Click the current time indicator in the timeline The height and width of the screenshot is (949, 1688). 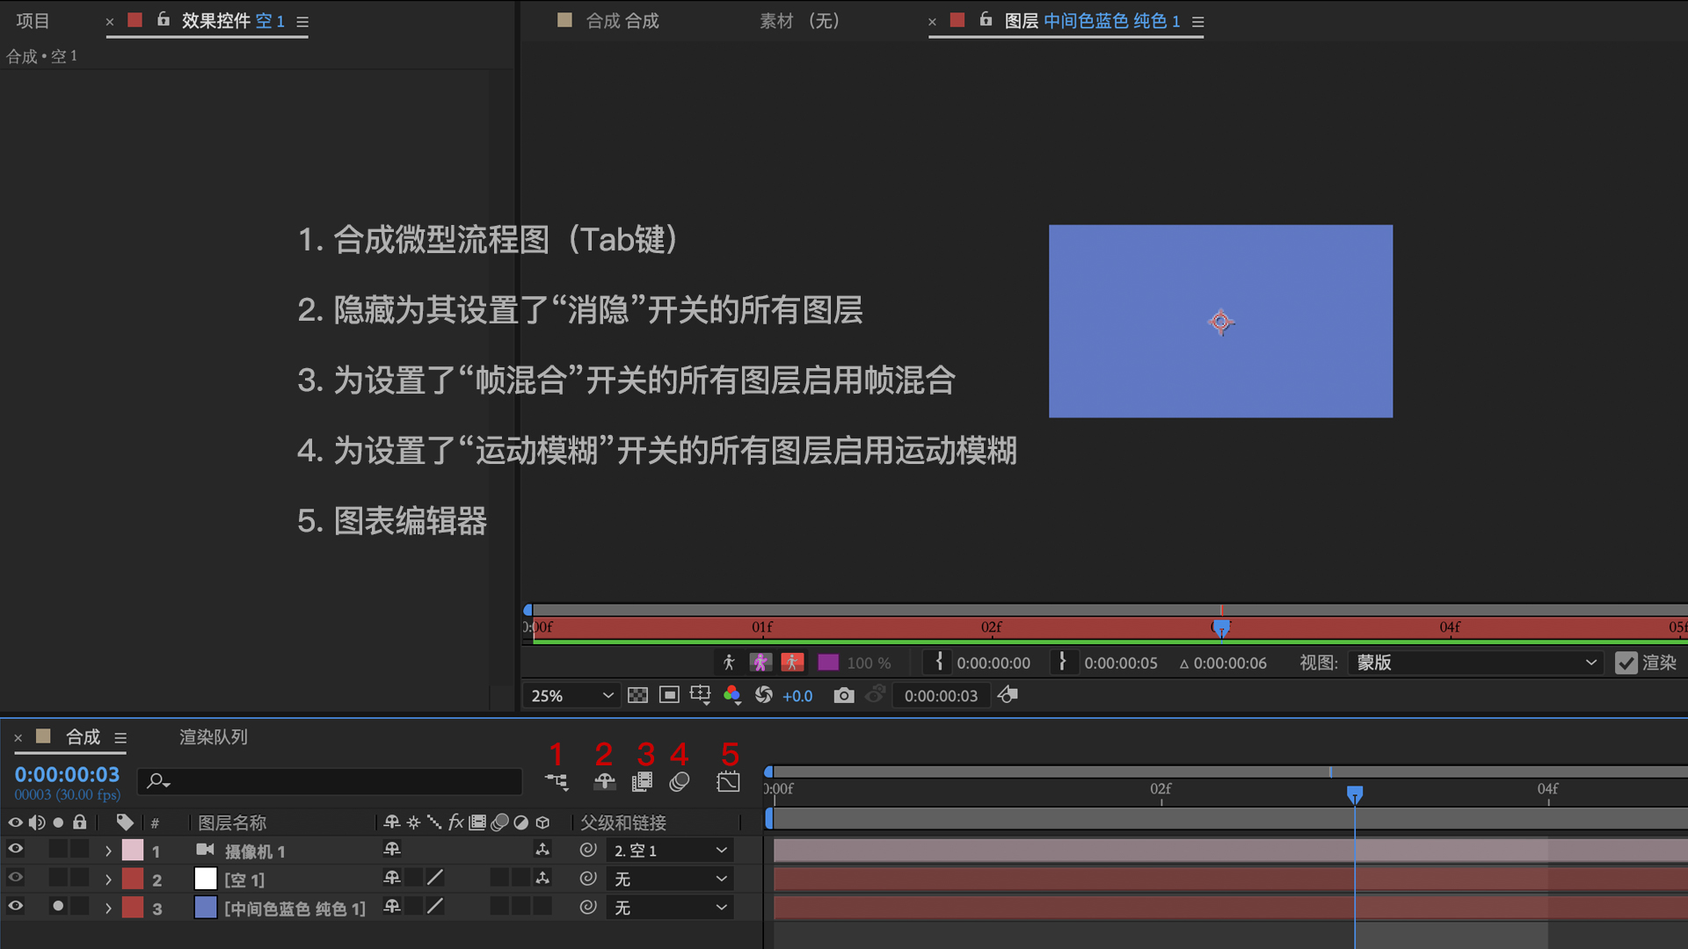point(1354,795)
